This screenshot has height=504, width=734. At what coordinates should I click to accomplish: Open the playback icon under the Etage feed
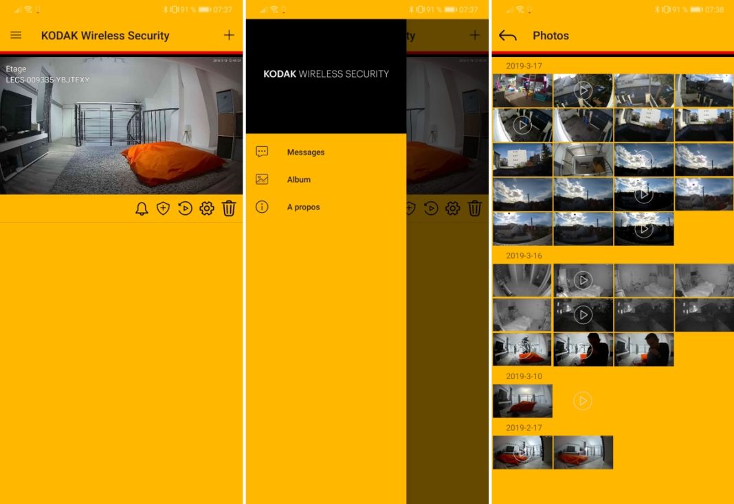pyautogui.click(x=185, y=209)
